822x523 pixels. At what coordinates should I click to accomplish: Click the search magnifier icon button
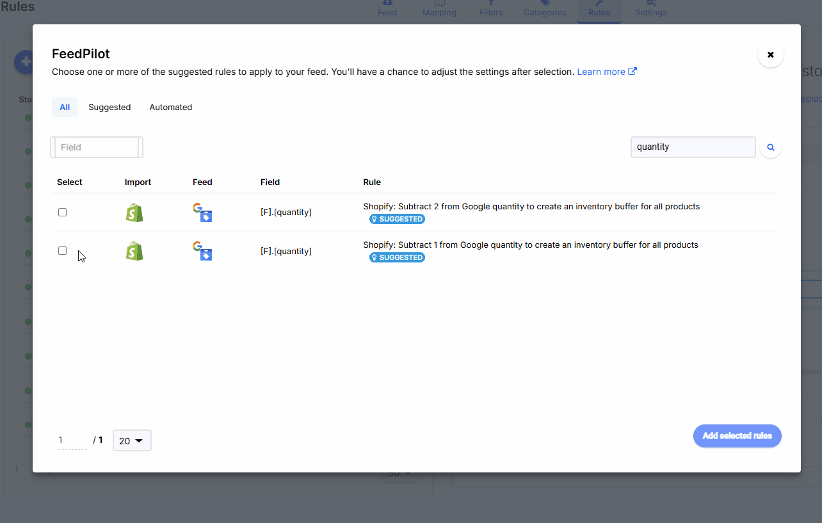coord(771,147)
